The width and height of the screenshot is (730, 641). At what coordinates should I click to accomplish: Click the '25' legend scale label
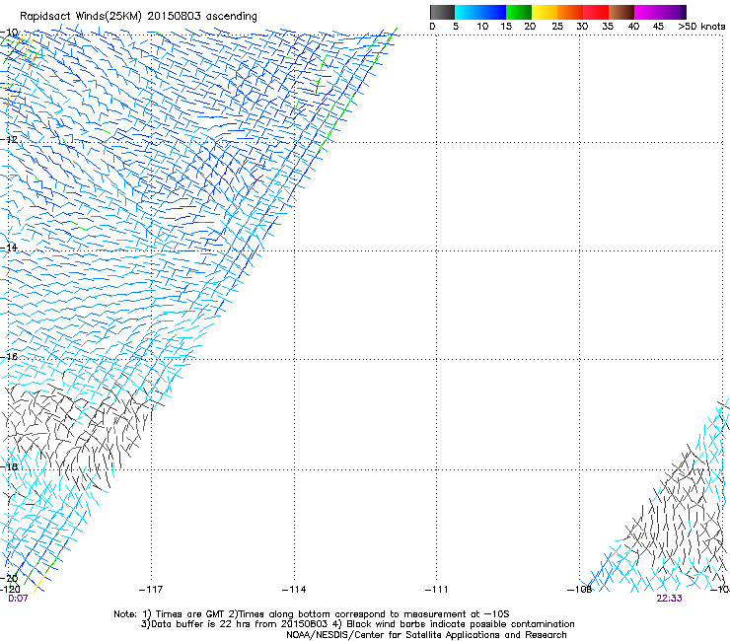(557, 27)
